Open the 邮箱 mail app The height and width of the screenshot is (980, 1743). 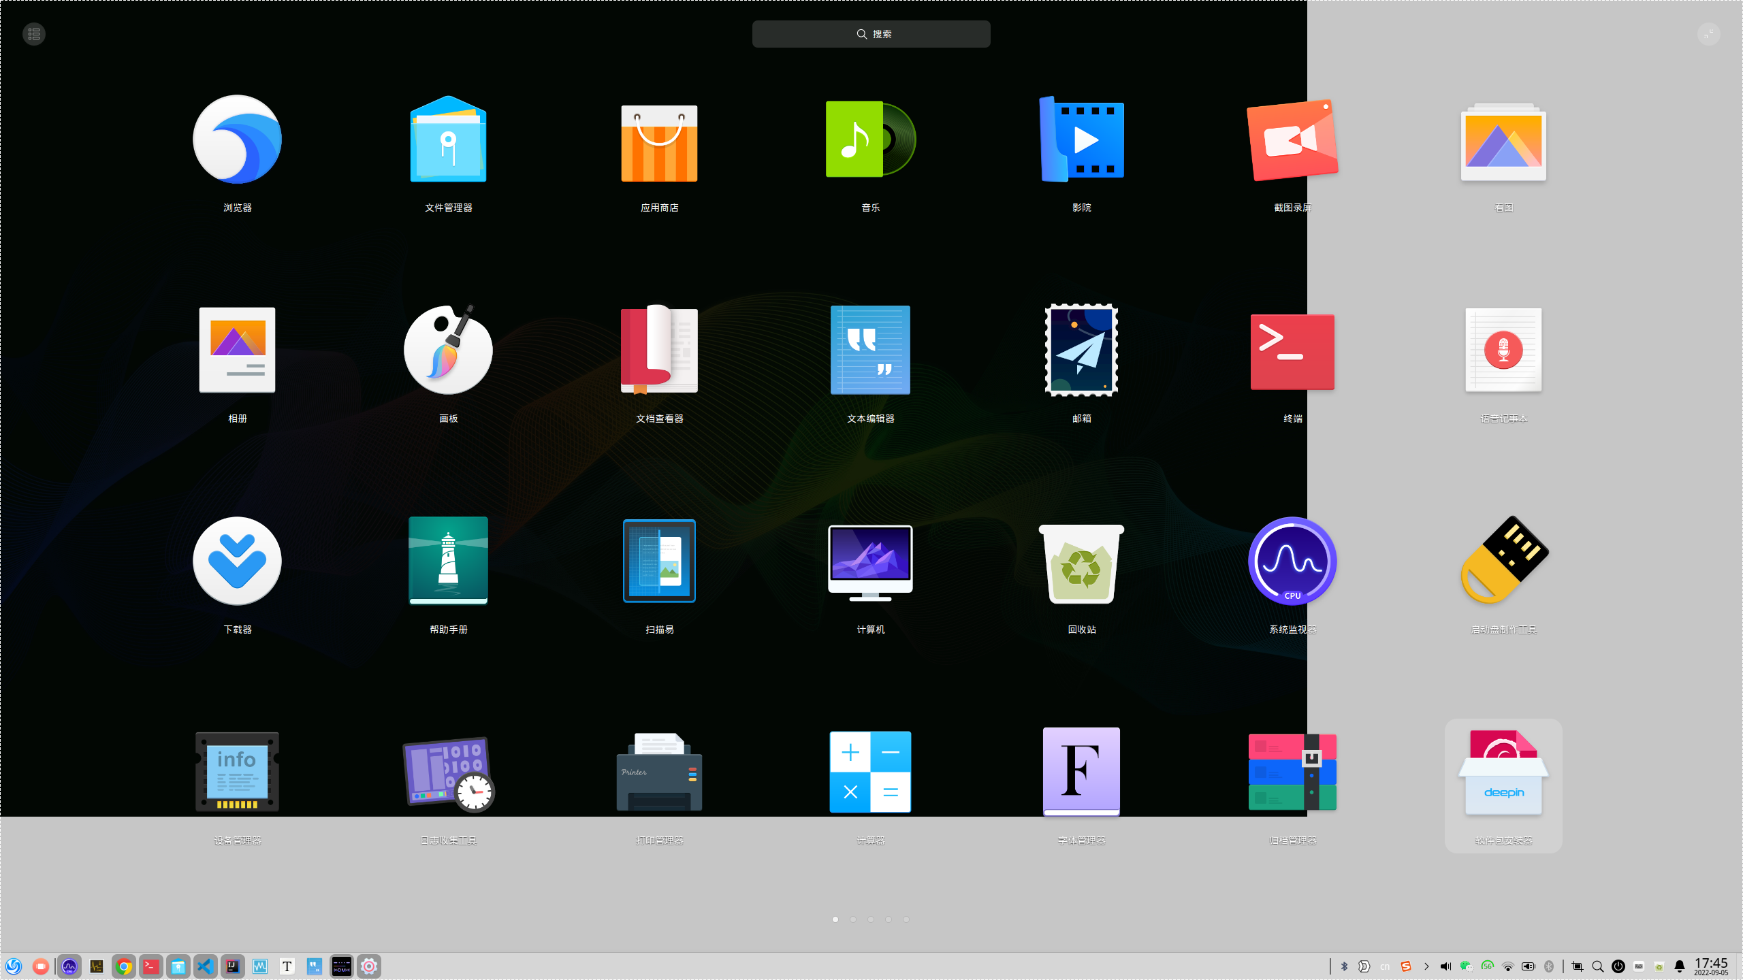coord(1081,350)
